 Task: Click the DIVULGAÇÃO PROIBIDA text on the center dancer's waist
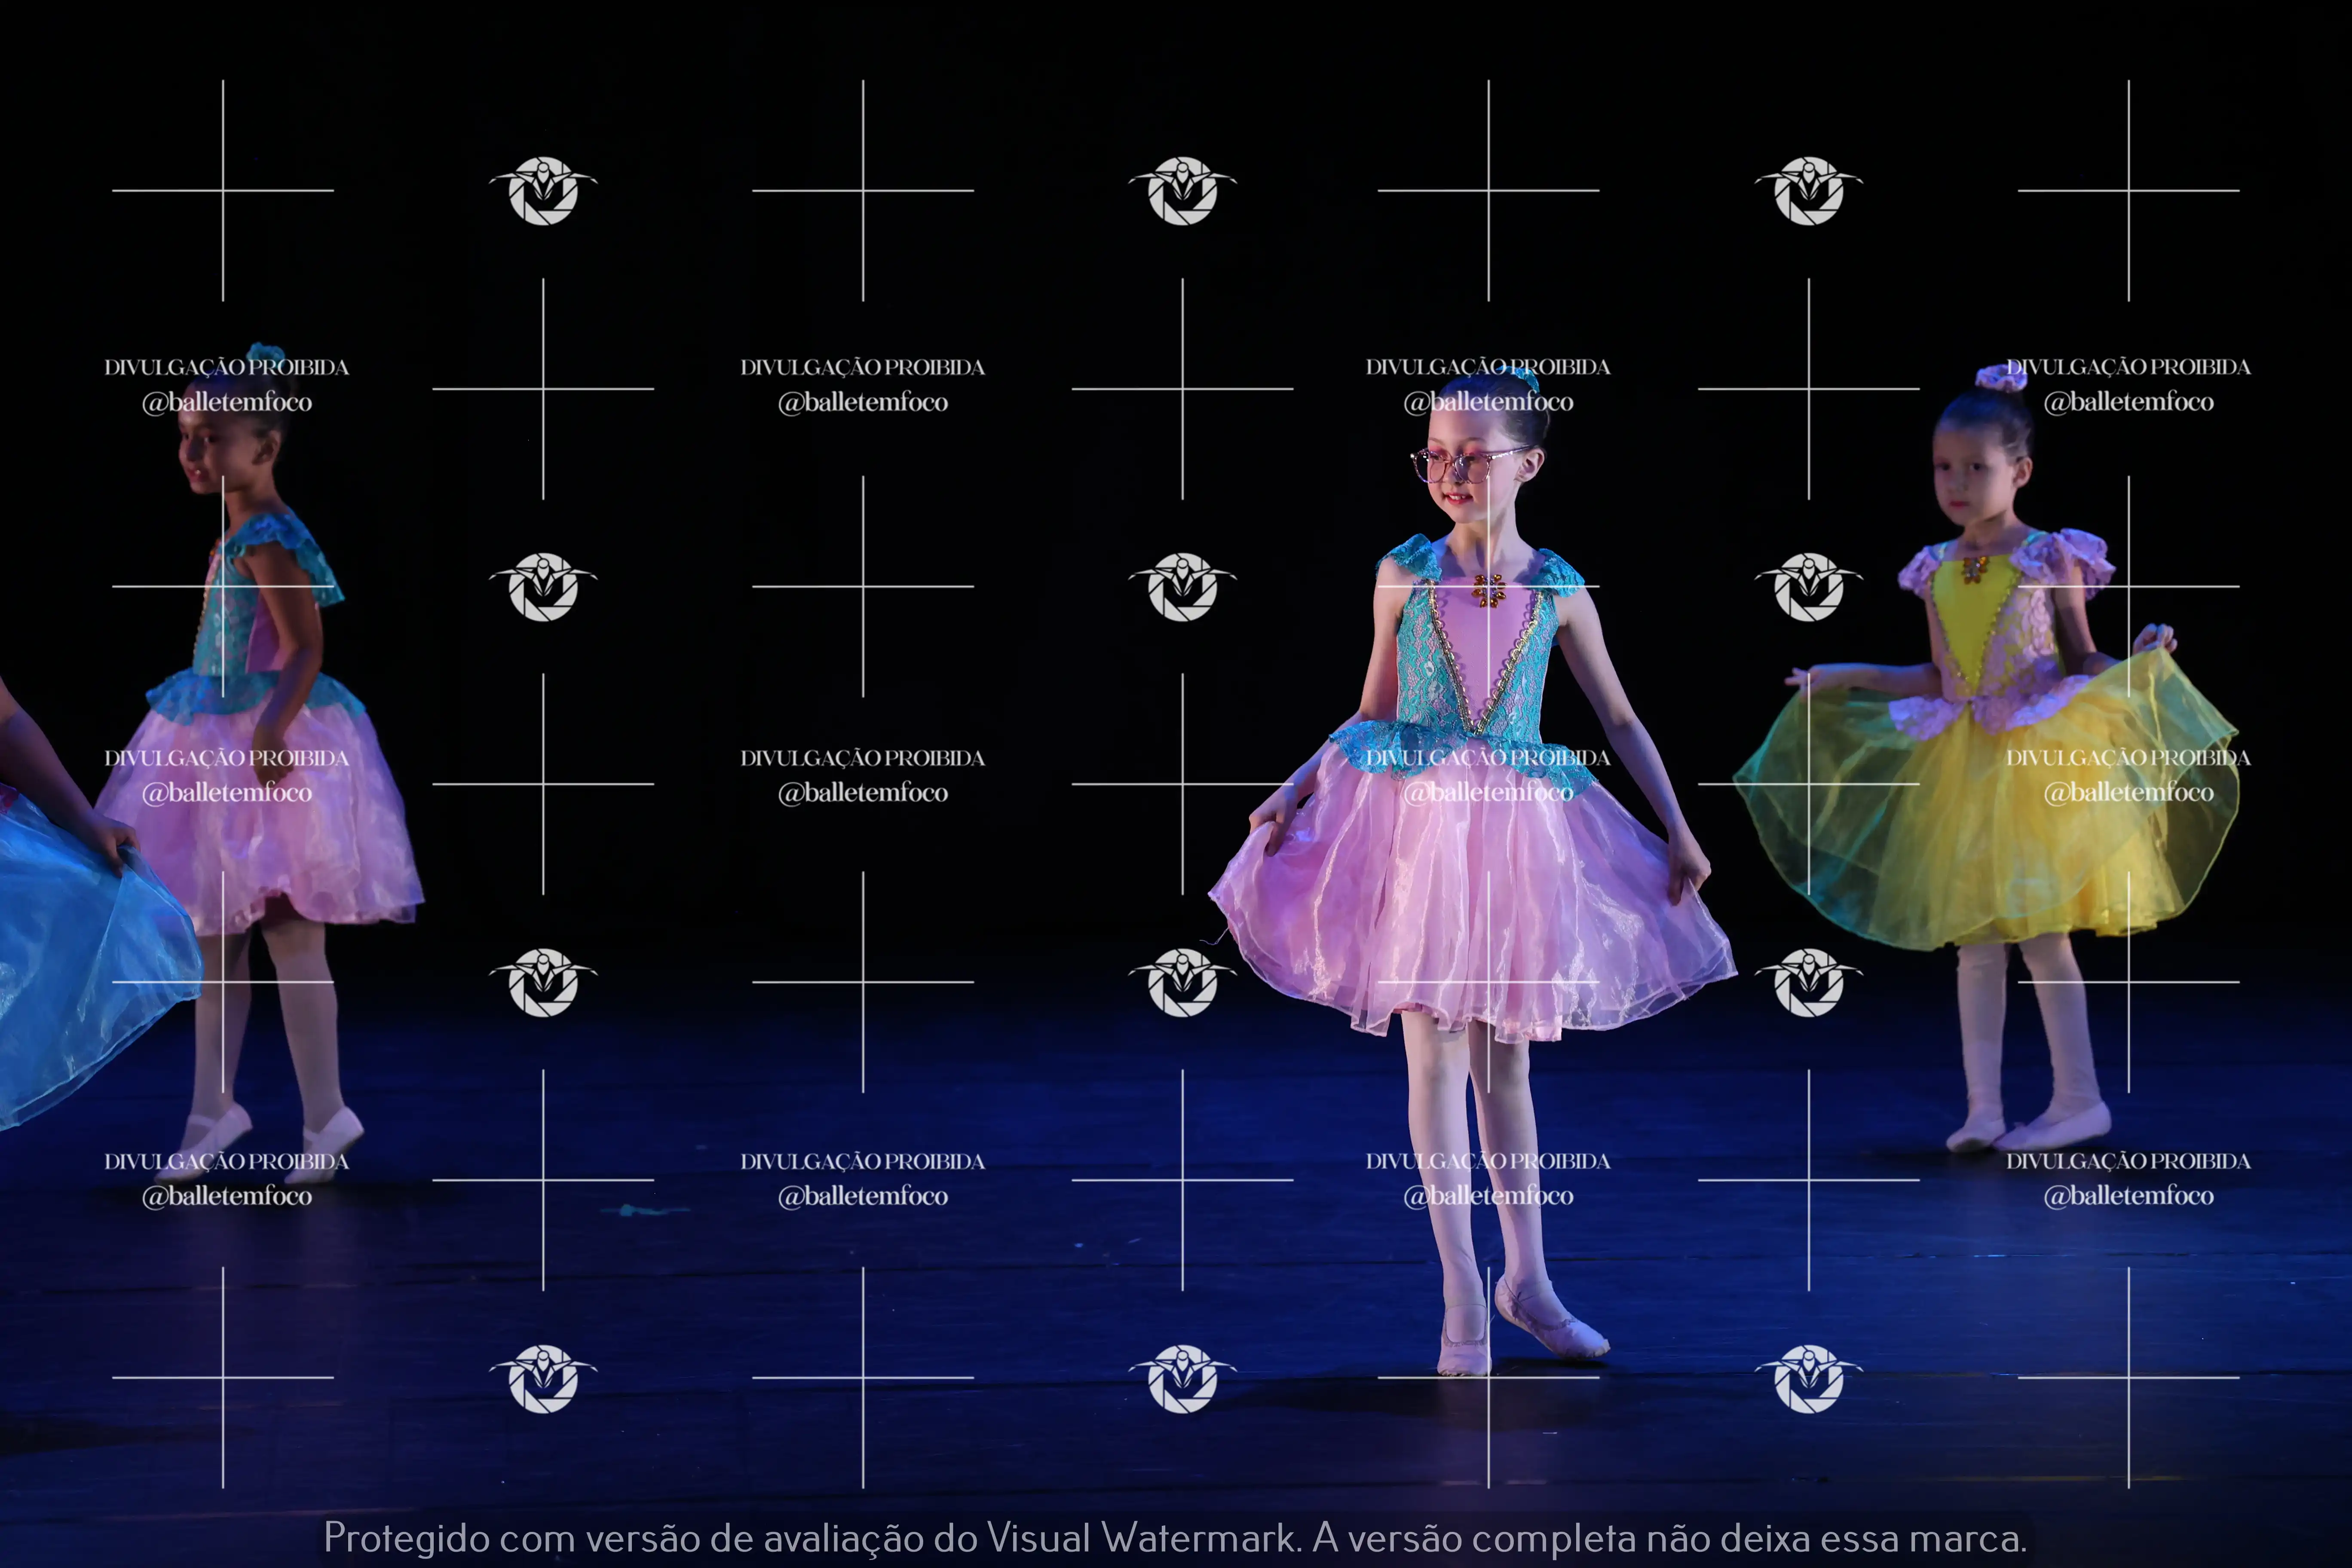[x=1488, y=758]
